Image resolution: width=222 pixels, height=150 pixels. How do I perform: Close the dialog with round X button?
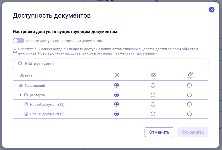(211, 9)
